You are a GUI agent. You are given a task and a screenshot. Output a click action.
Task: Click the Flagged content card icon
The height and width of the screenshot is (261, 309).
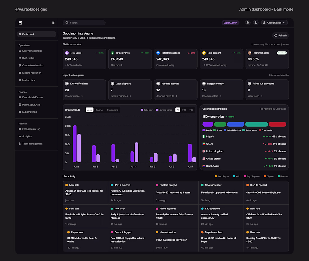click(204, 84)
